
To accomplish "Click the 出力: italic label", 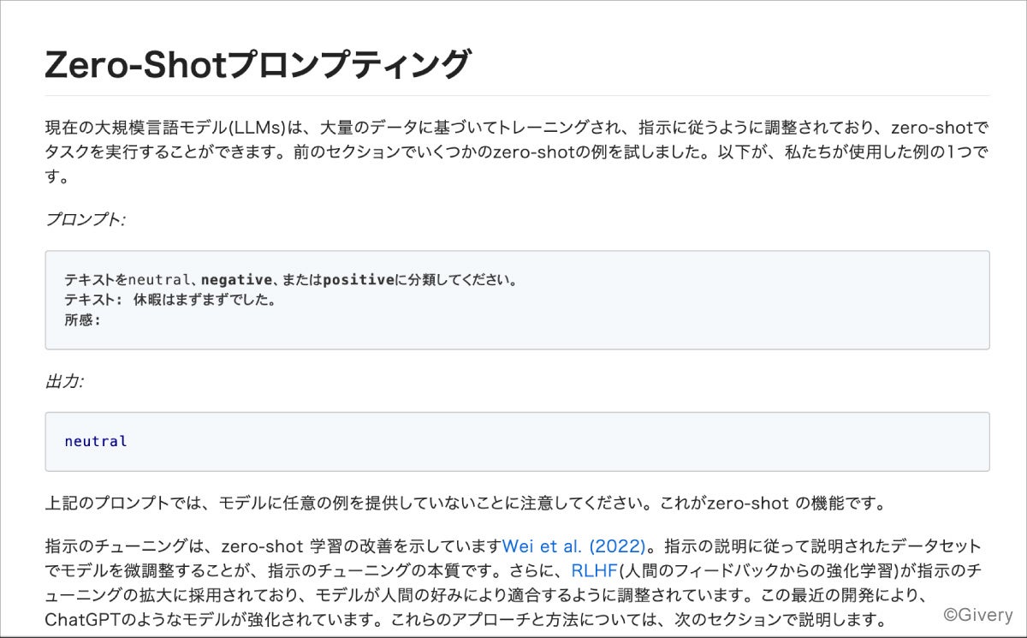I will pos(64,381).
